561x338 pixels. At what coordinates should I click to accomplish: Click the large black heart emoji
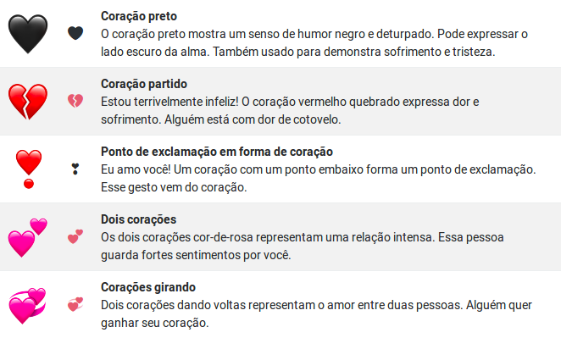click(x=28, y=34)
